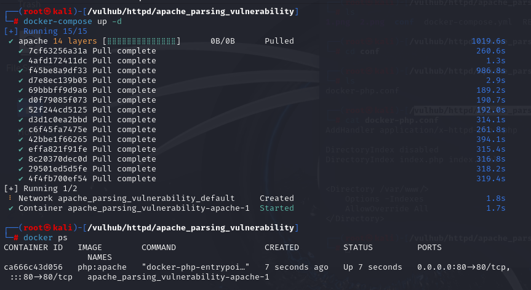
Task: Click the Kali skull icon in lower prompt
Action: tap(47, 228)
